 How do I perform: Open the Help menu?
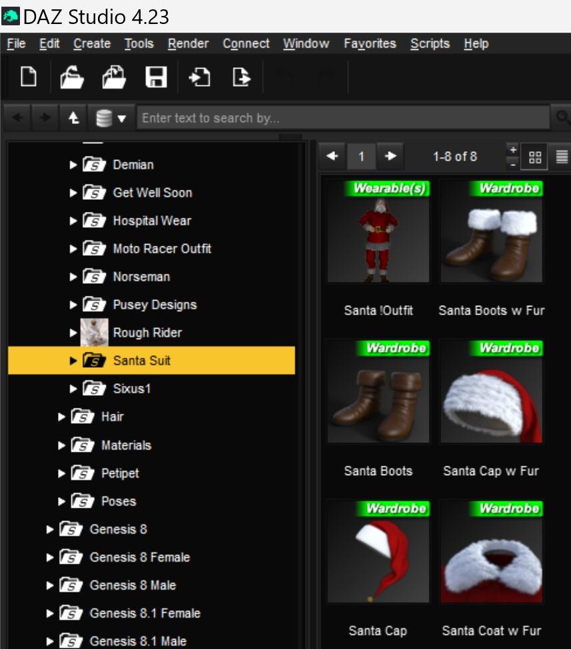[x=476, y=43]
